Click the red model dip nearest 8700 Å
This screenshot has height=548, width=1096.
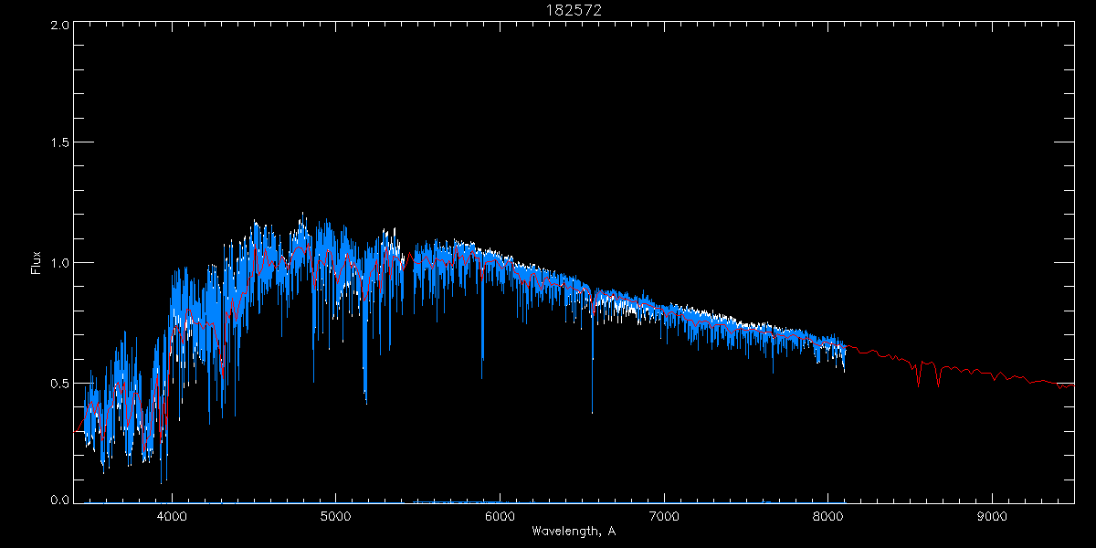(938, 382)
